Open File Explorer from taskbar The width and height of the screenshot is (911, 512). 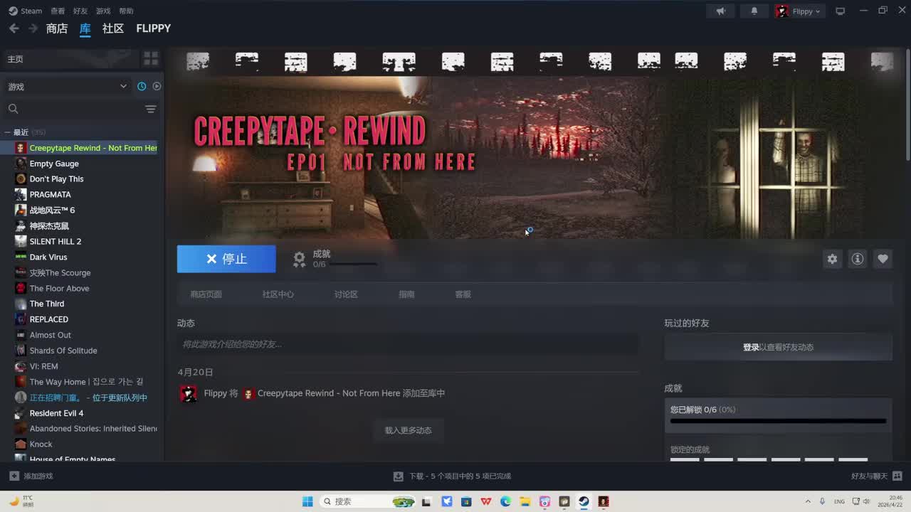click(x=525, y=501)
